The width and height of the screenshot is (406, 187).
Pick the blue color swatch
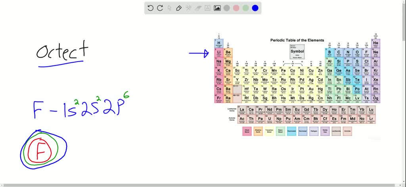[x=255, y=8]
